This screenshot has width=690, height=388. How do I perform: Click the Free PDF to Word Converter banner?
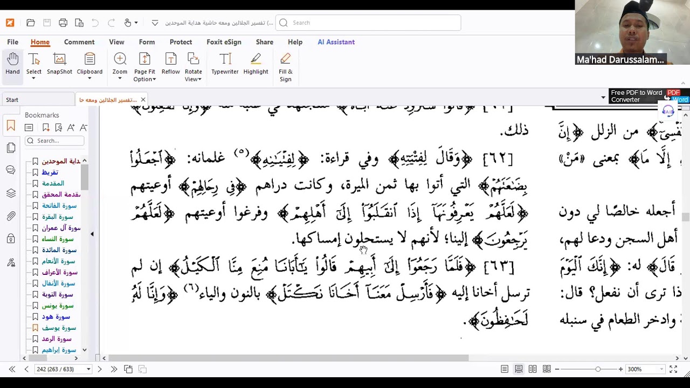coord(650,96)
